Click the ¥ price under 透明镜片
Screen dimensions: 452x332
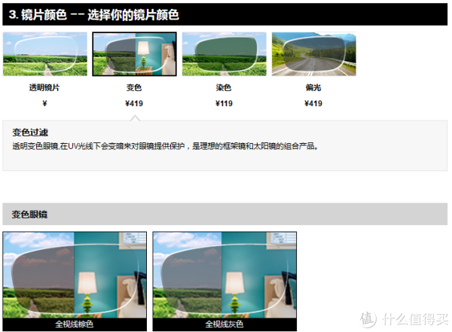pyautogui.click(x=44, y=103)
